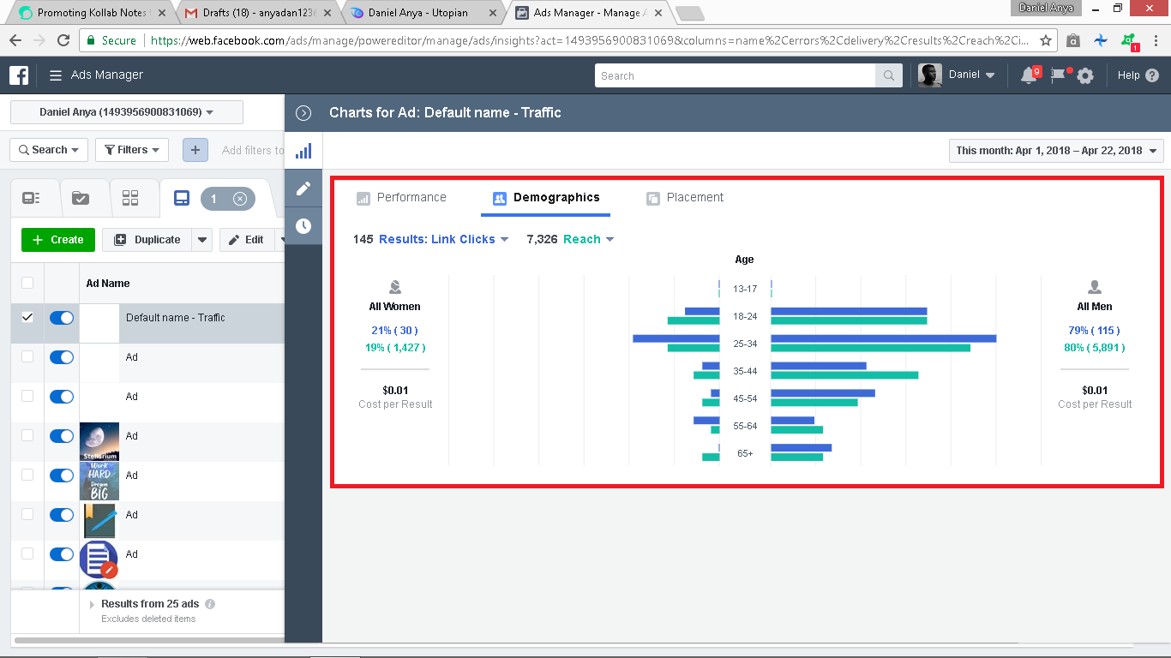
Task: Click the Help link
Action: click(x=1129, y=75)
